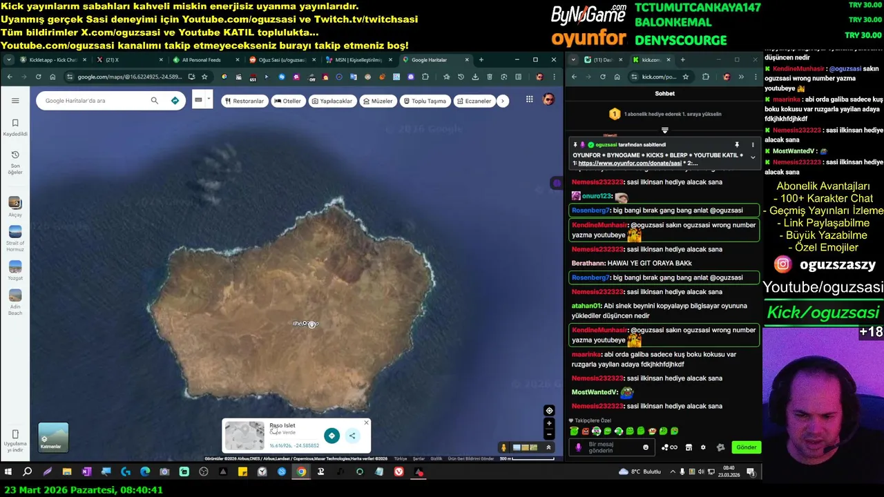Open the Google Maps hamburger menu
The width and height of the screenshot is (884, 497).
tap(15, 101)
